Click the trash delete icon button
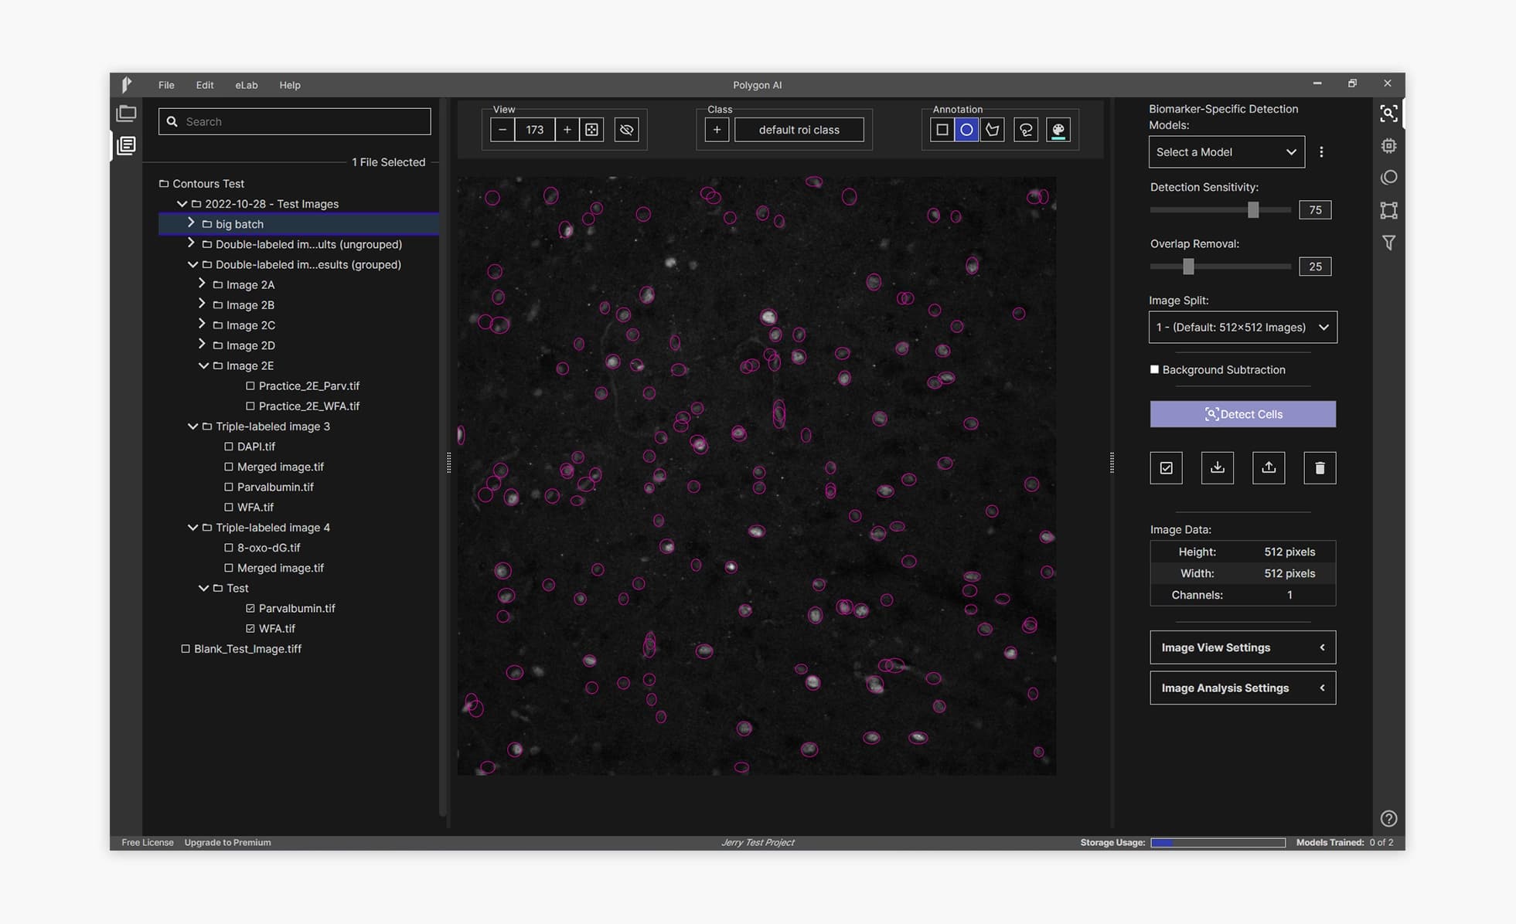 (1320, 468)
